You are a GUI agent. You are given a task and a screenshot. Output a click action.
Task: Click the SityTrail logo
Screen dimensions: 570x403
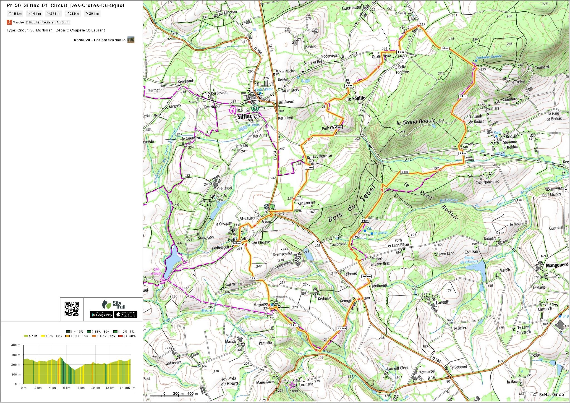114,305
